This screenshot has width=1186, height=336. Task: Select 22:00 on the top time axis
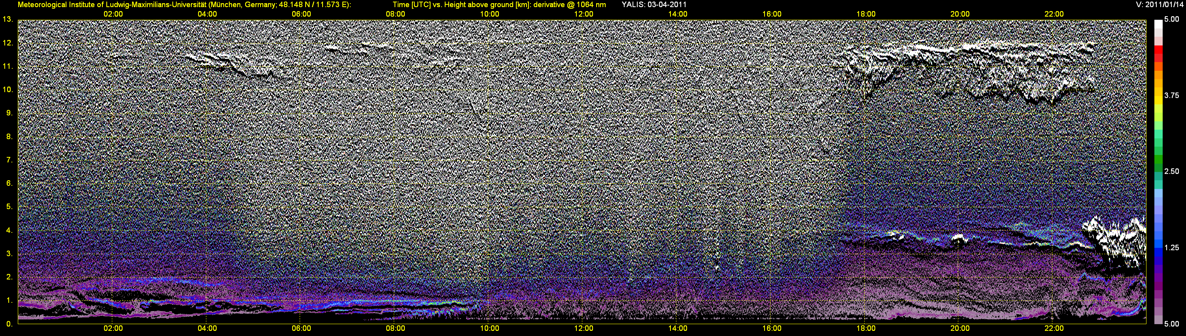click(x=1054, y=14)
